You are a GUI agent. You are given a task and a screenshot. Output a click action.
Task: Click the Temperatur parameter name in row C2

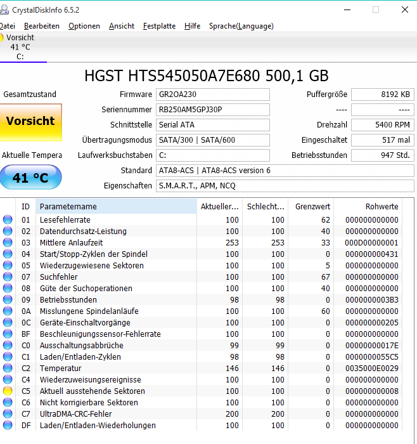point(61,368)
